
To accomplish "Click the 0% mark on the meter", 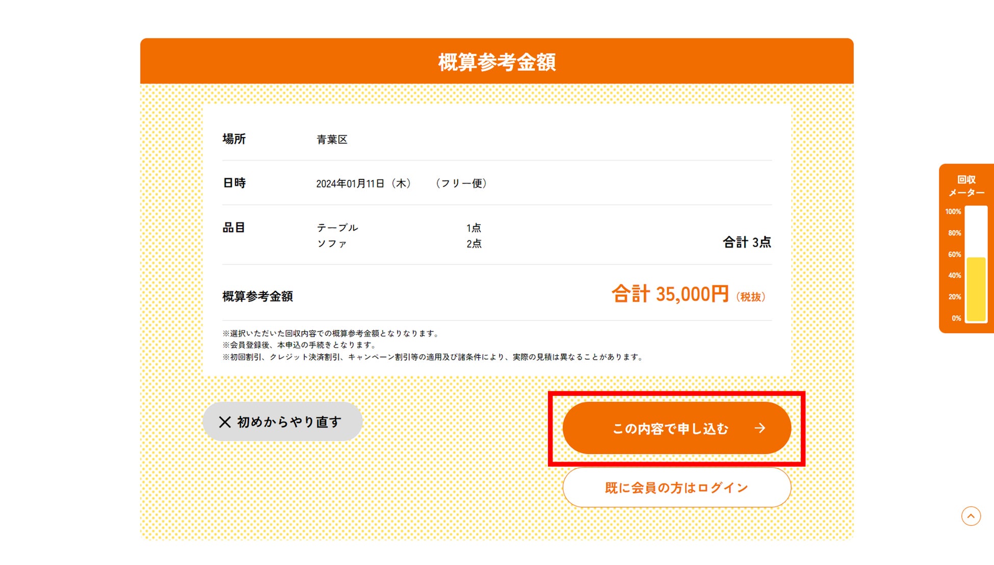I will (956, 318).
